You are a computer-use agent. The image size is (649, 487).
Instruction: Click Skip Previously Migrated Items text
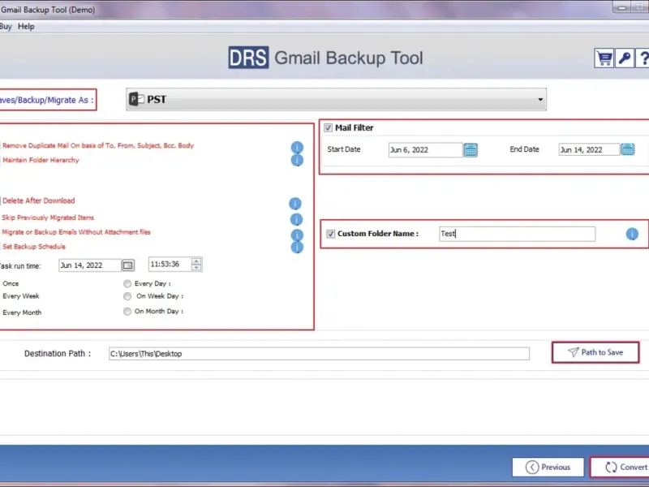pyautogui.click(x=48, y=218)
